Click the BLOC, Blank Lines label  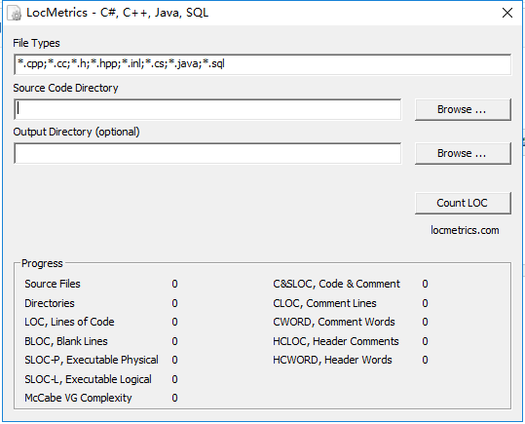pyautogui.click(x=66, y=341)
